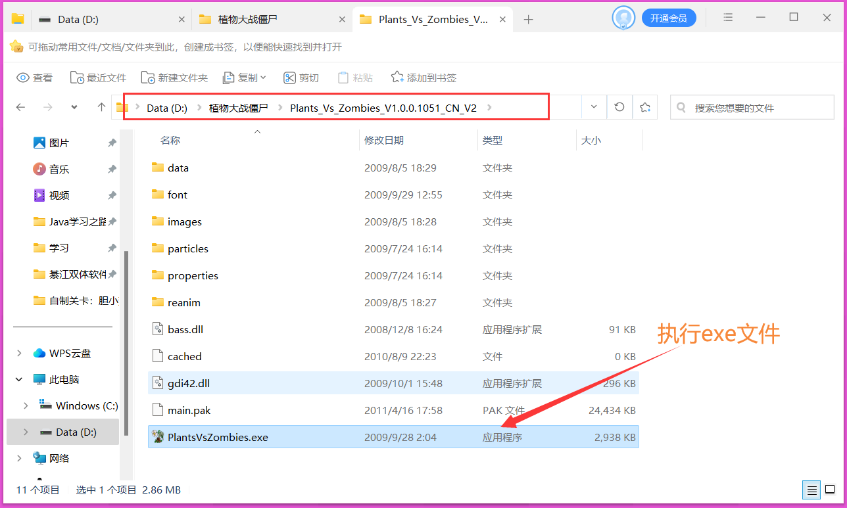Viewport: 847px width, 508px height.
Task: Switch to details list view
Action: point(812,490)
